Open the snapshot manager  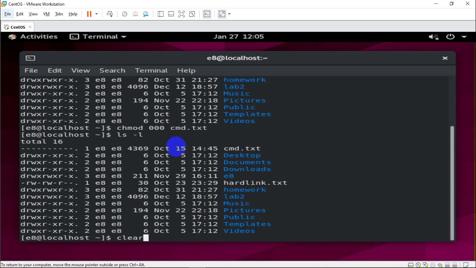[x=146, y=14]
